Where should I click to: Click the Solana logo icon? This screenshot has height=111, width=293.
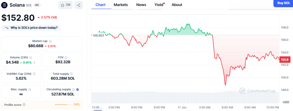click(5, 5)
